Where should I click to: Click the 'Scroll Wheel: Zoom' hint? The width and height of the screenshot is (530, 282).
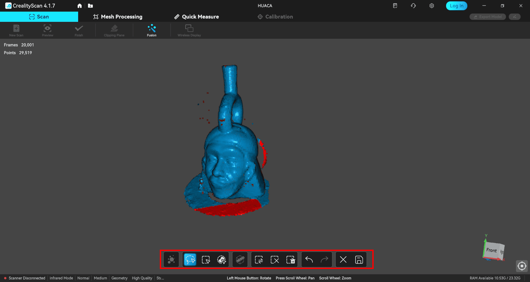click(x=335, y=278)
